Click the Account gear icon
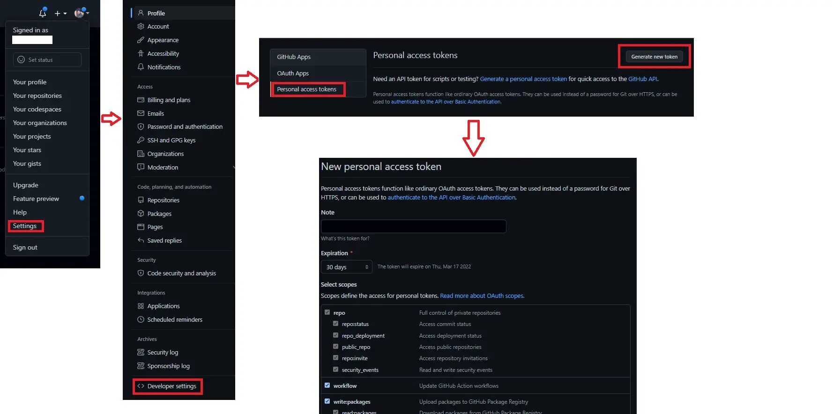 (x=141, y=26)
